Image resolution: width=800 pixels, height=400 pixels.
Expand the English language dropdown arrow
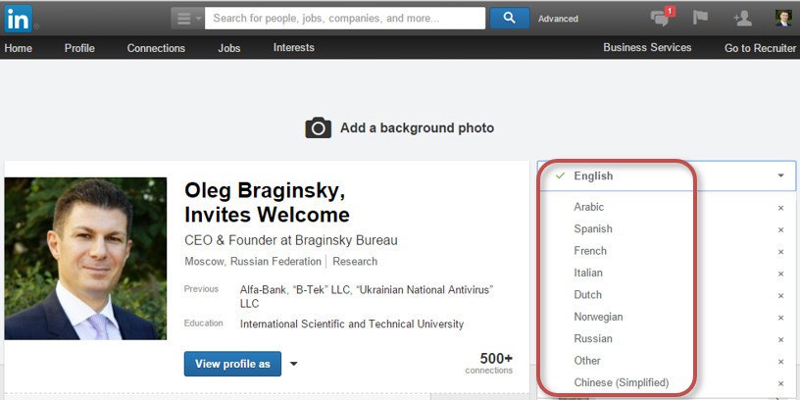click(x=780, y=176)
